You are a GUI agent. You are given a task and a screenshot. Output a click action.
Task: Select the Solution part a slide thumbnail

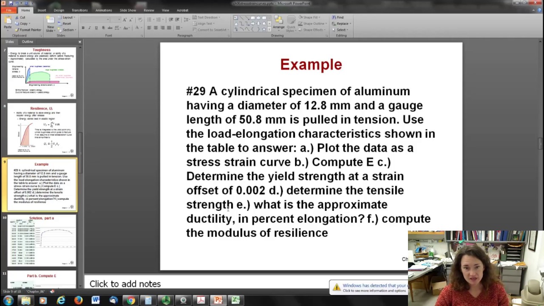pyautogui.click(x=41, y=241)
